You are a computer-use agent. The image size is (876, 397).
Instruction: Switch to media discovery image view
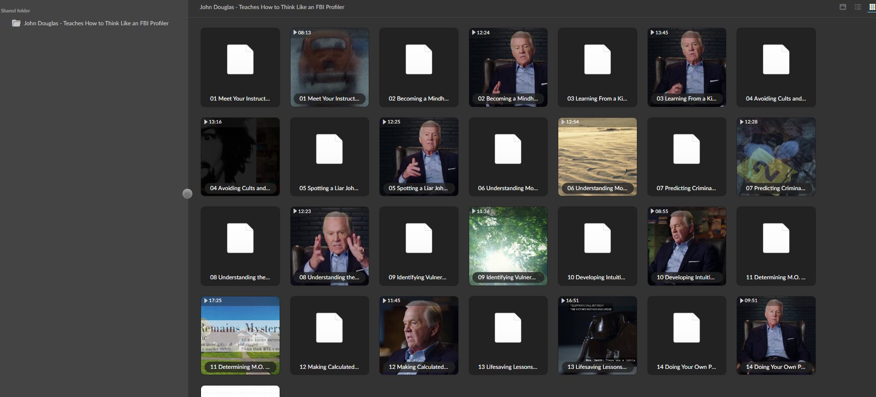[x=843, y=7]
